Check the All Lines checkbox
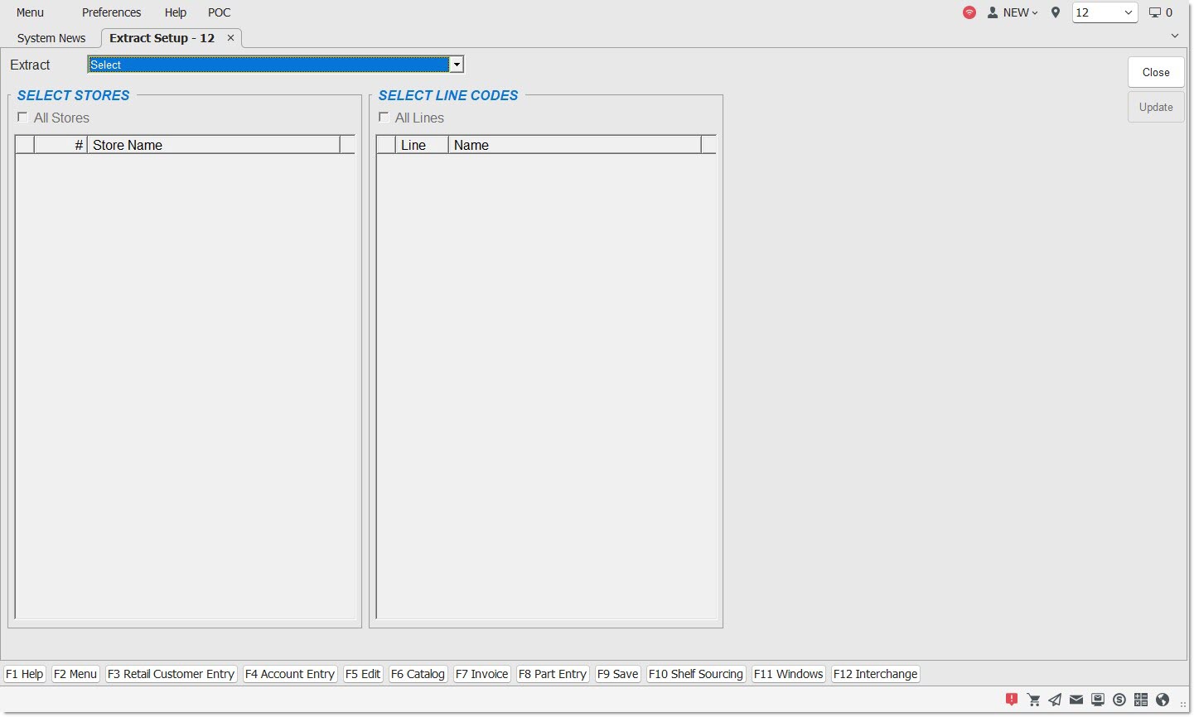This screenshot has width=1194, height=717. (384, 118)
